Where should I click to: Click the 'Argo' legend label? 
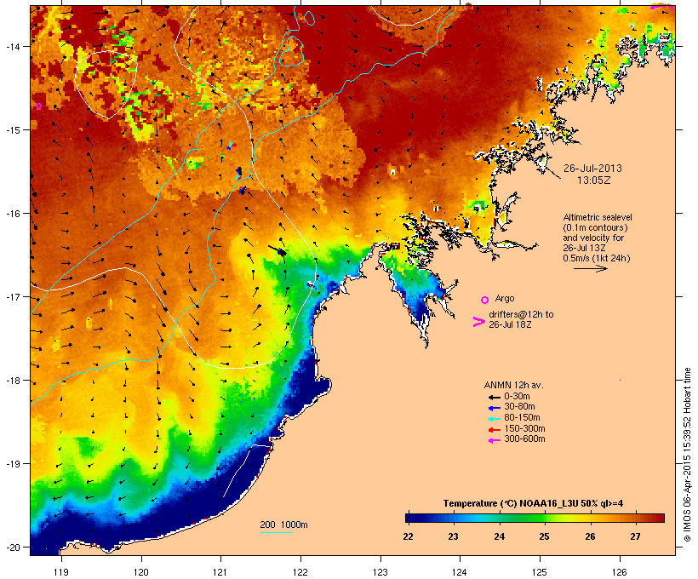pyautogui.click(x=505, y=298)
